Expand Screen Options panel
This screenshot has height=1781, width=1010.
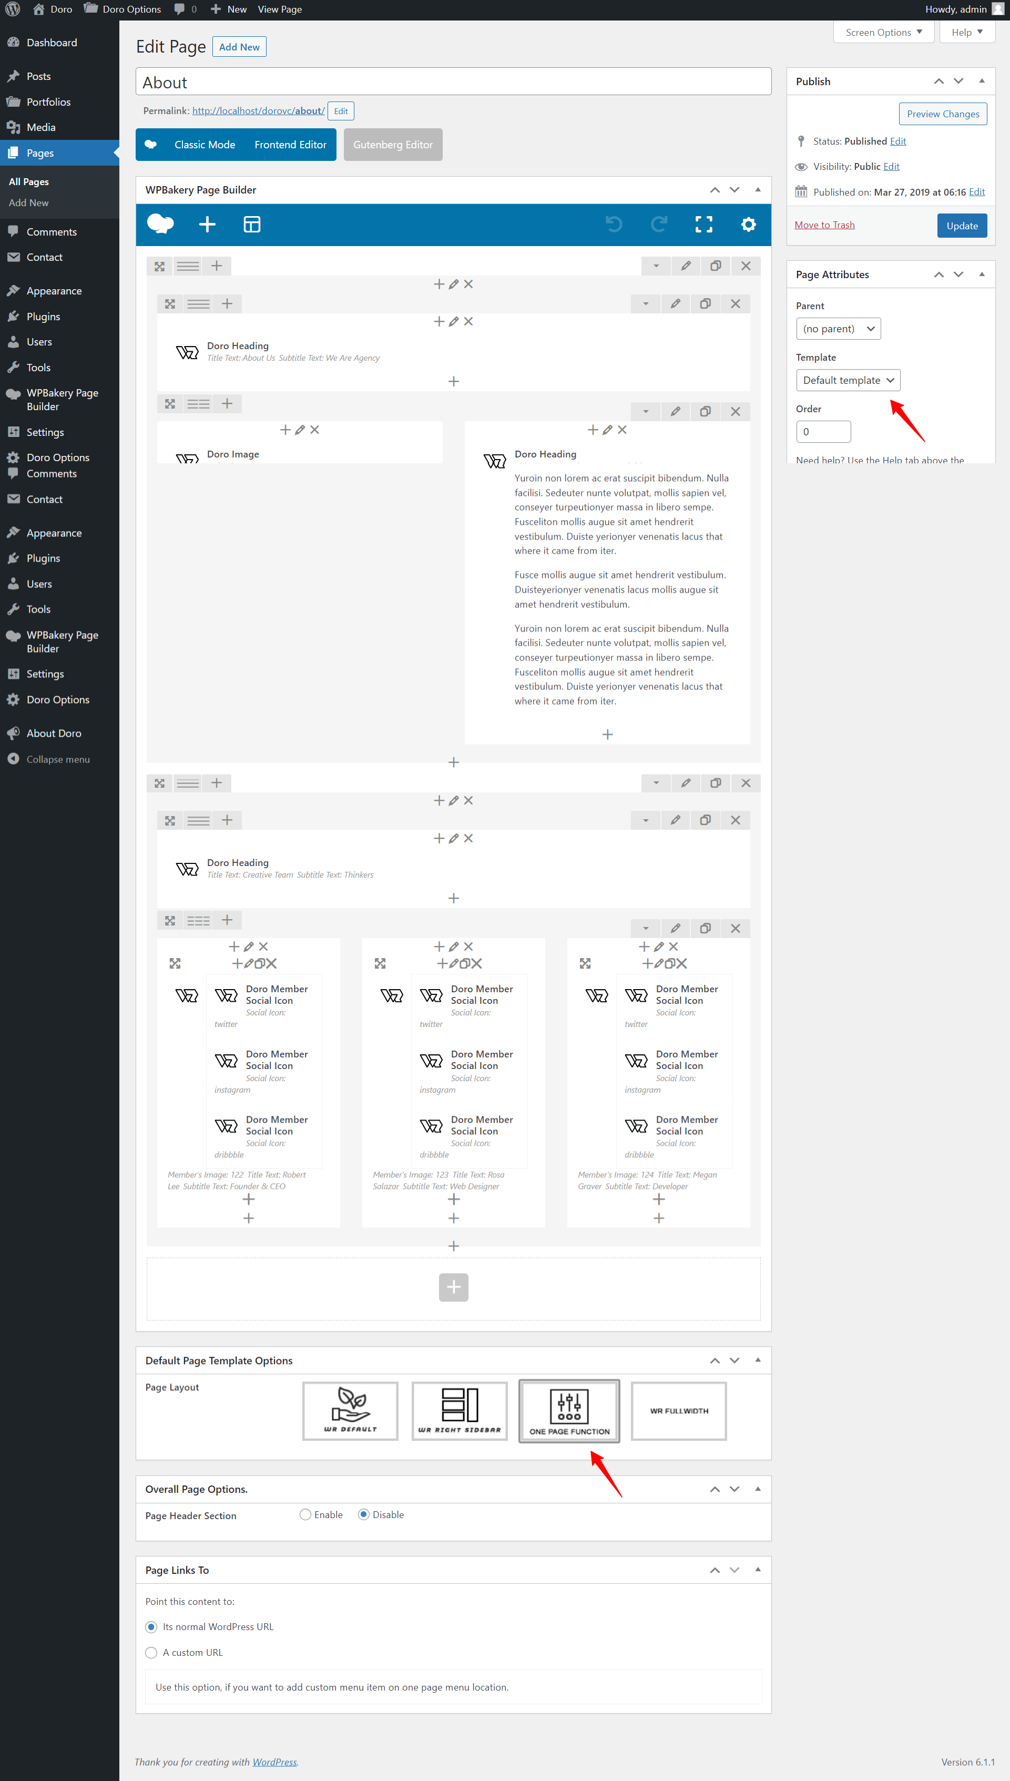tap(884, 33)
